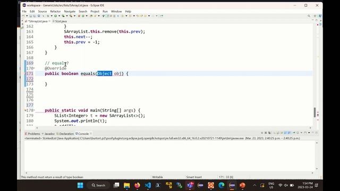
Task: Close the Console view tab
Action: coord(91,133)
